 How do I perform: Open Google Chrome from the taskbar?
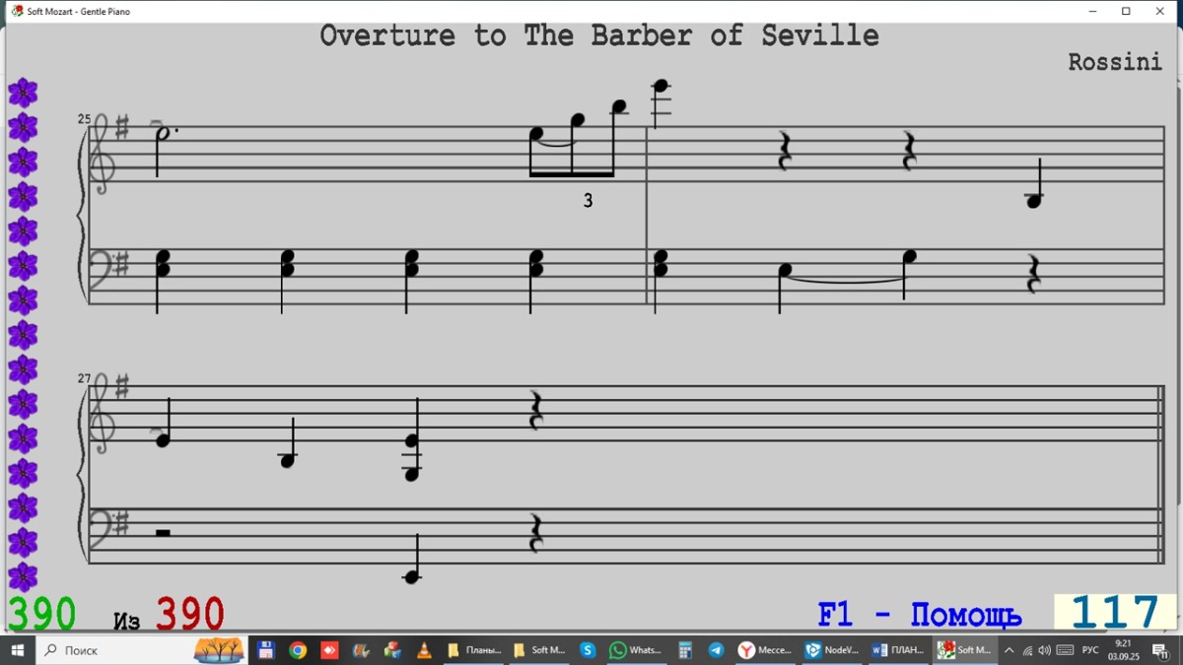(x=298, y=650)
